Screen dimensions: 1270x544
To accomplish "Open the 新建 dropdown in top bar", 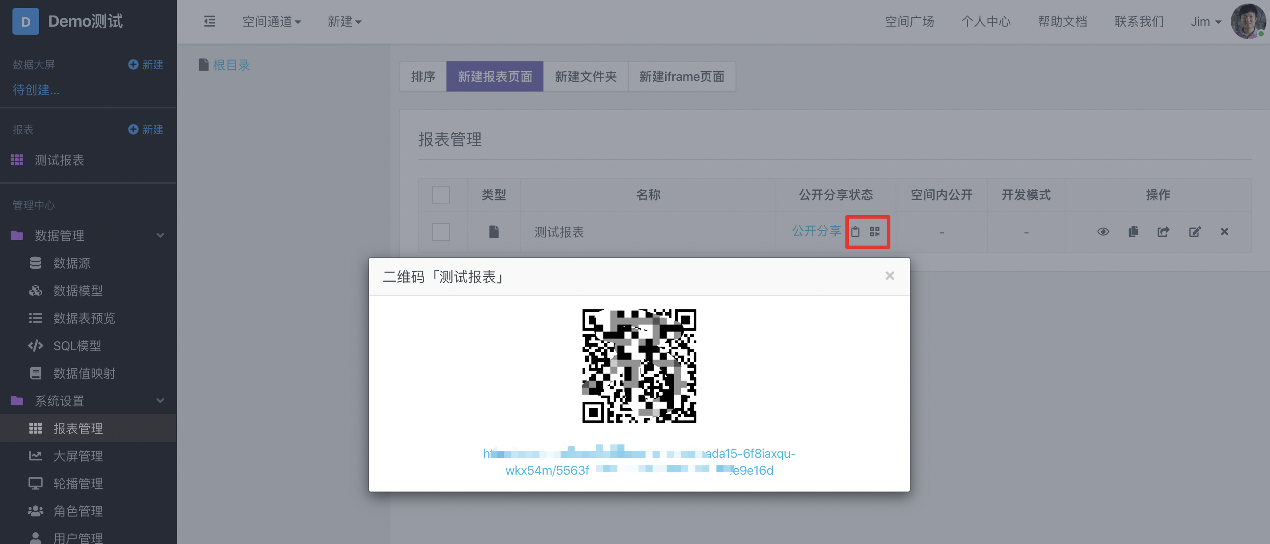I will tap(344, 22).
